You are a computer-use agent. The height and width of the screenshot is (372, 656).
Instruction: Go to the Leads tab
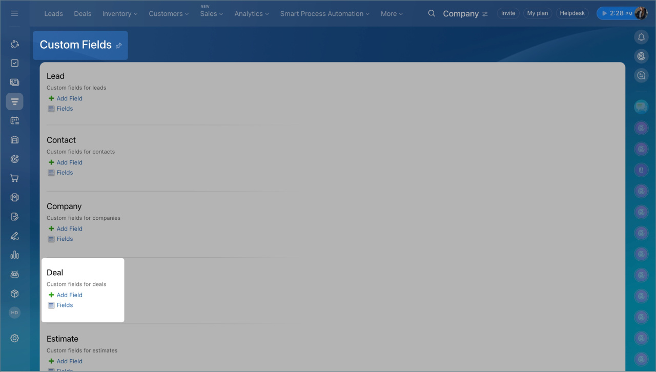pyautogui.click(x=53, y=14)
